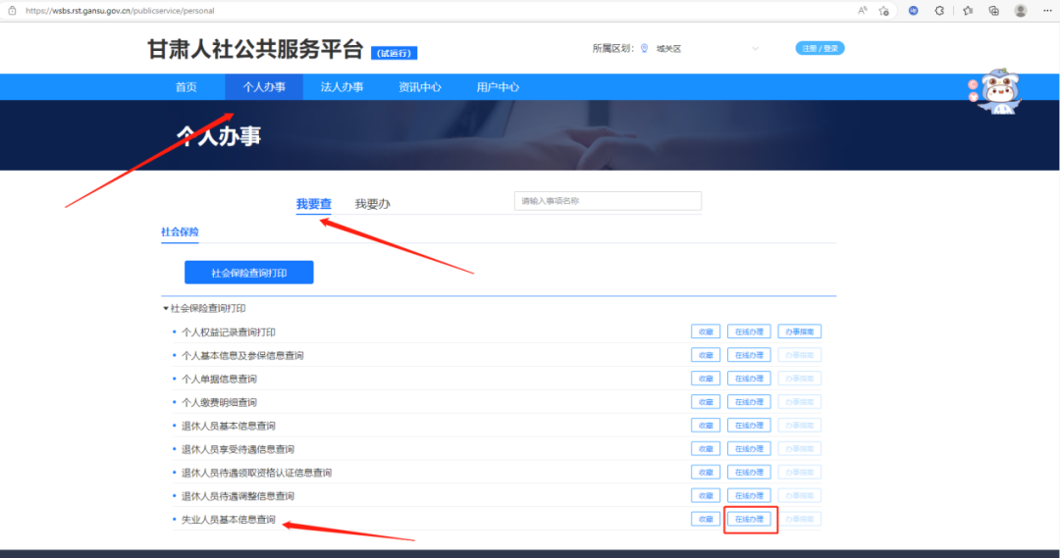Click the Read Aloud icon in address bar
Image resolution: width=1060 pixels, height=558 pixels.
pyautogui.click(x=862, y=10)
